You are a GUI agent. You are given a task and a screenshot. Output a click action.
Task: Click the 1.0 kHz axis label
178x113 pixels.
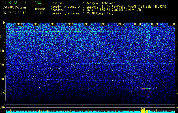coord(2,51)
